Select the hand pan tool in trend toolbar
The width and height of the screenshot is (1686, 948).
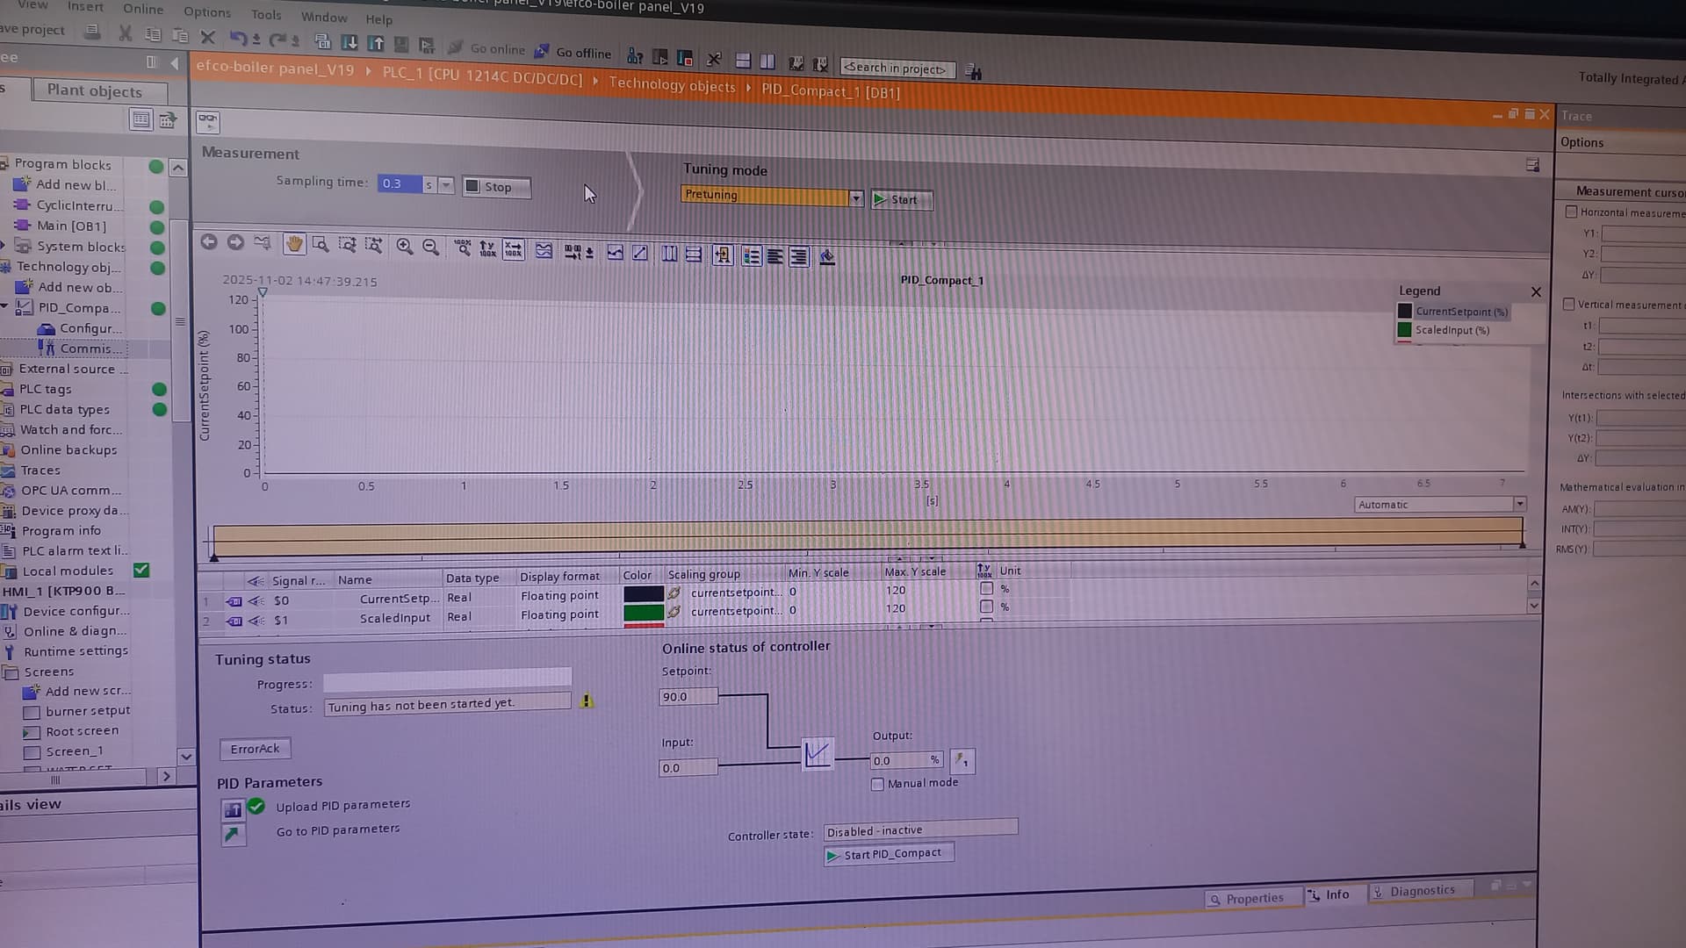294,244
